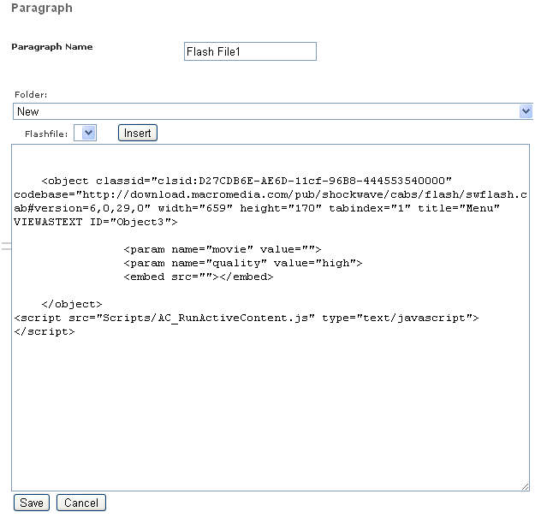The width and height of the screenshot is (535, 518).
Task: Click the closing </object> tag
Action: point(72,304)
